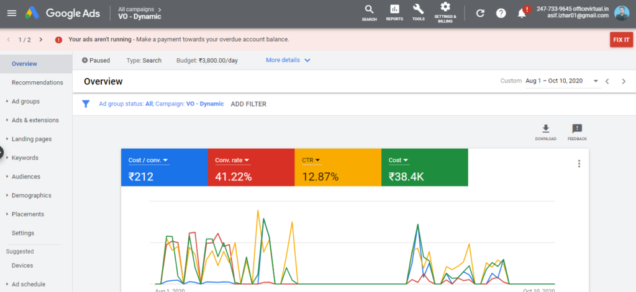Click the Campaign VO - Dynamic filter
The width and height of the screenshot is (636, 292).
coord(189,104)
